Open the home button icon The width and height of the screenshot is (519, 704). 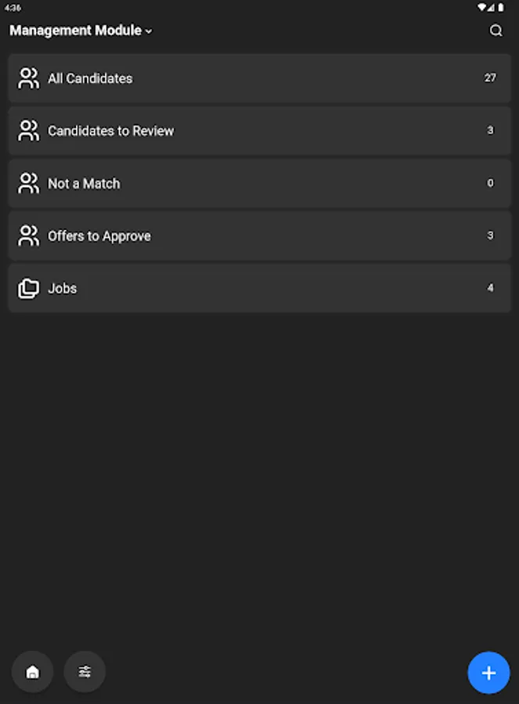33,672
